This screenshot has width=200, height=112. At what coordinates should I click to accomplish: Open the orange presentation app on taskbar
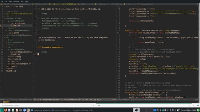tap(17, 110)
